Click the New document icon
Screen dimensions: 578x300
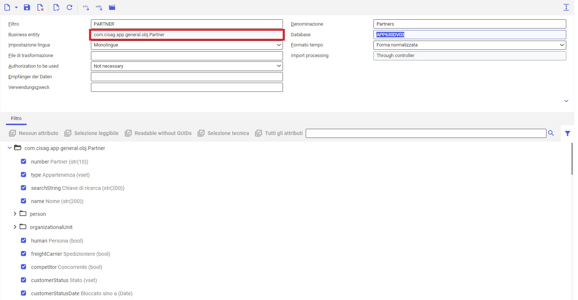tap(7, 7)
